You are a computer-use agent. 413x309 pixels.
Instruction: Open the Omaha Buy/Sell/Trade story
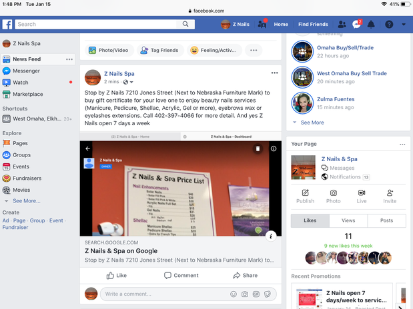click(345, 48)
